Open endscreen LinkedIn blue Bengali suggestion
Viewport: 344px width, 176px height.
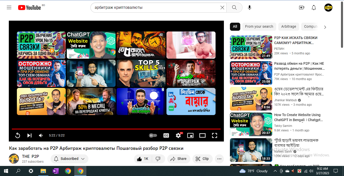pos(191,101)
